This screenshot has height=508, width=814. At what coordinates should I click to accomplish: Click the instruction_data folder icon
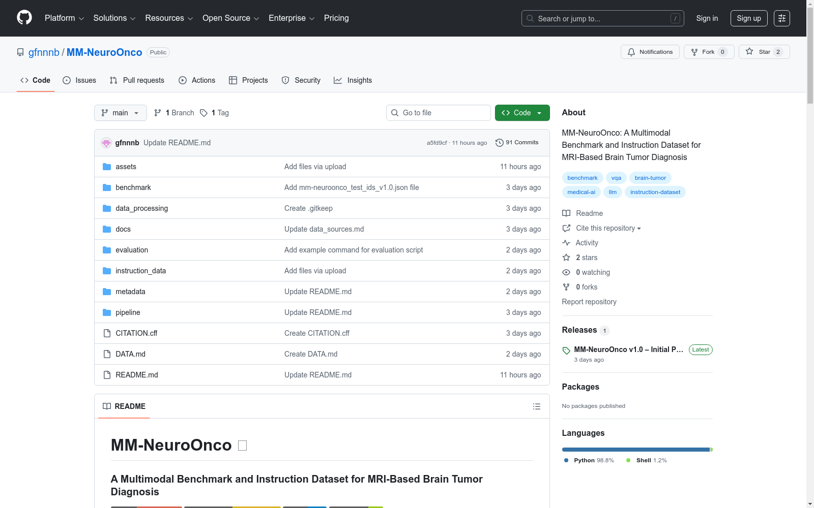pyautogui.click(x=107, y=271)
